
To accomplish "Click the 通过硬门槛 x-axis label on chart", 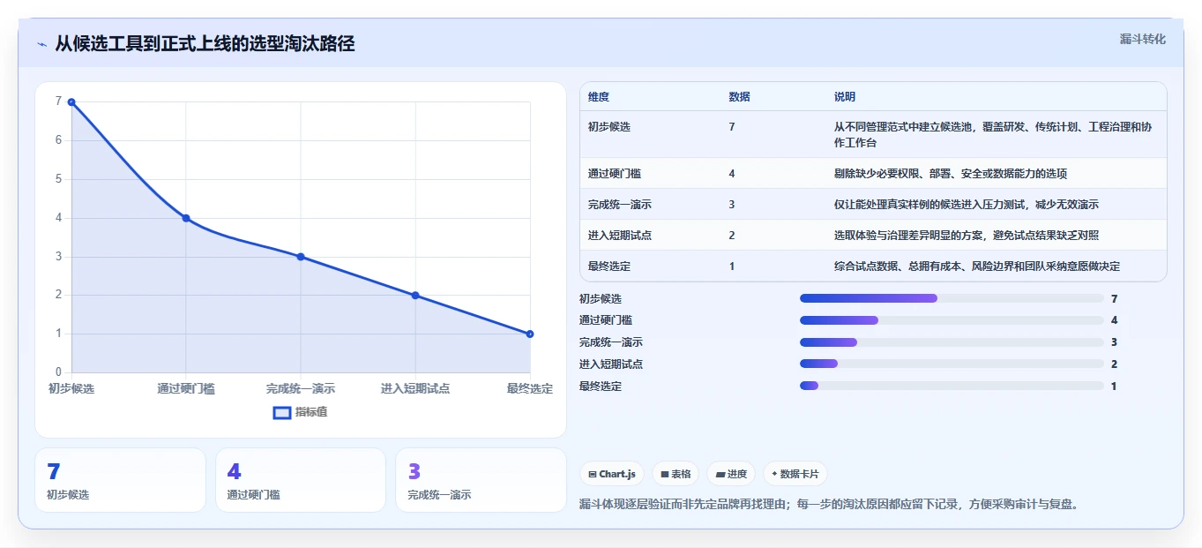I will 186,389.
